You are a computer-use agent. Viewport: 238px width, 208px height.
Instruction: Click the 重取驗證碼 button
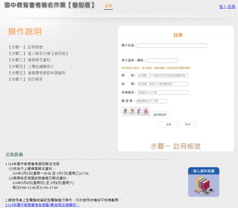click(160, 115)
